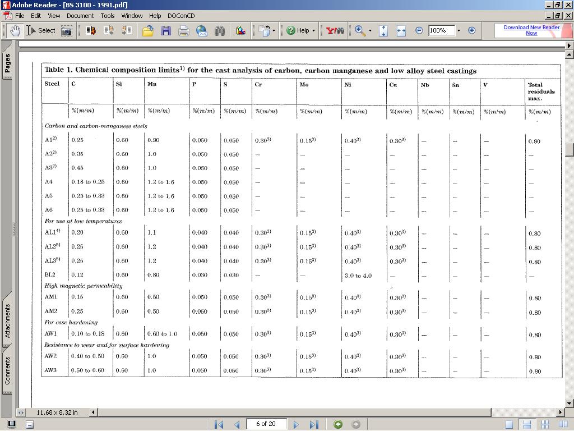Go to the first page

click(219, 424)
